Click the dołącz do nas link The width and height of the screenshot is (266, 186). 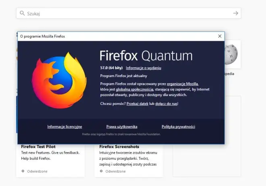click(x=166, y=104)
